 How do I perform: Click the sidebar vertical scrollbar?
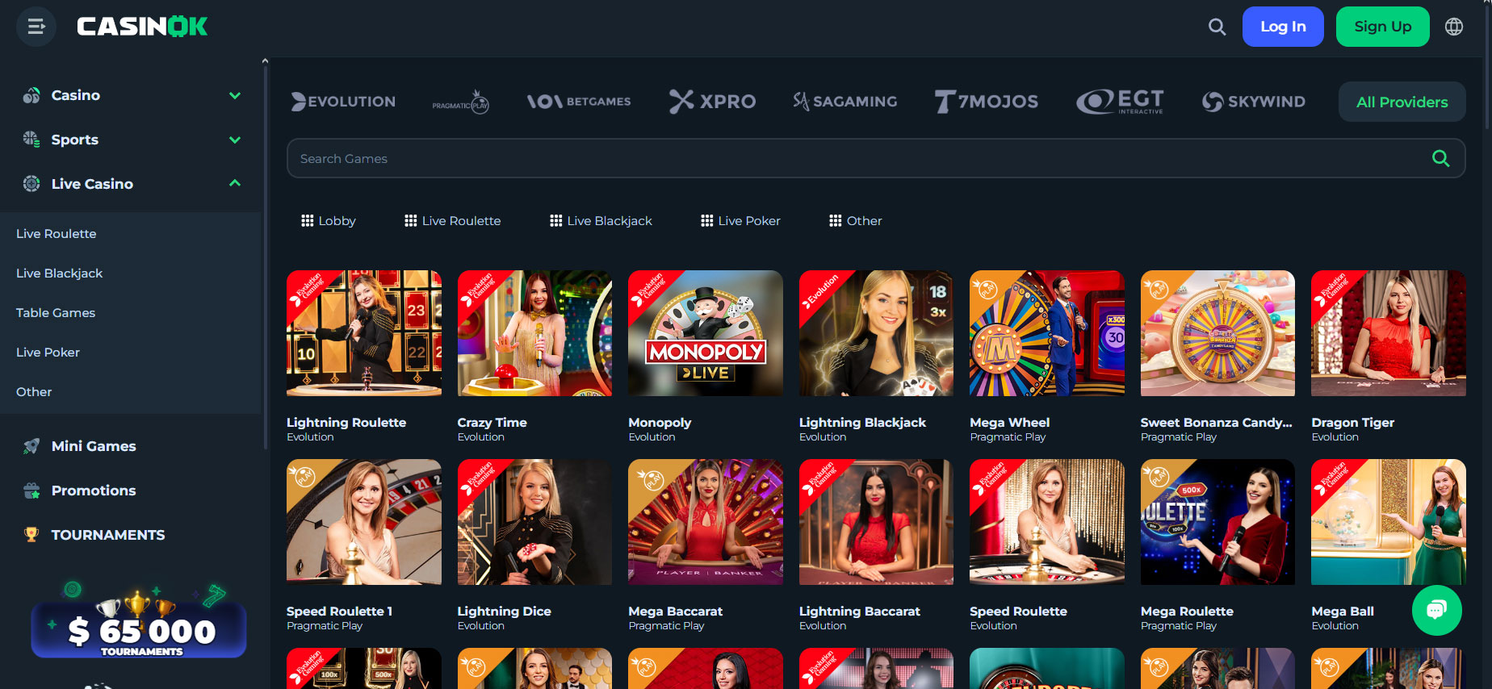(265, 258)
